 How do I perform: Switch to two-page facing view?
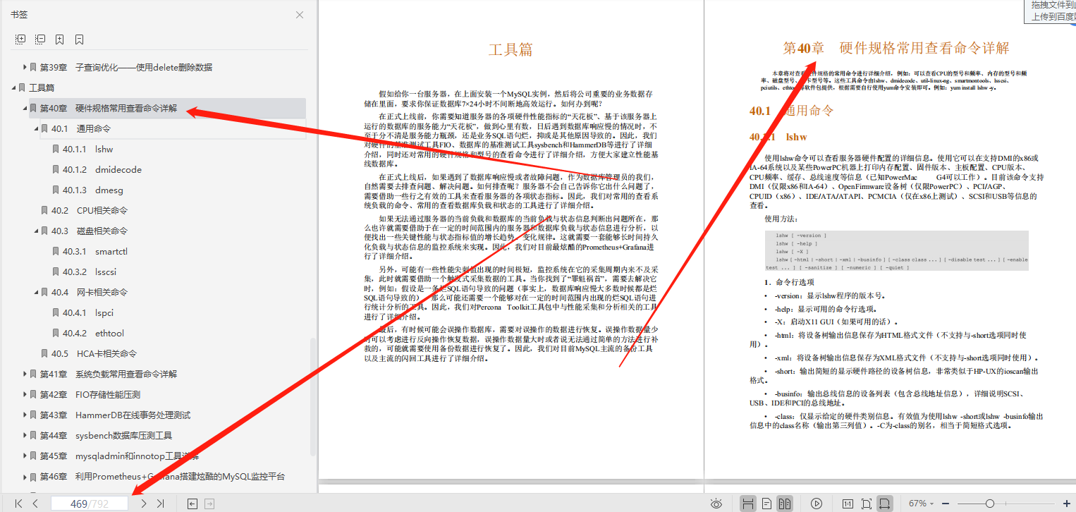785,502
